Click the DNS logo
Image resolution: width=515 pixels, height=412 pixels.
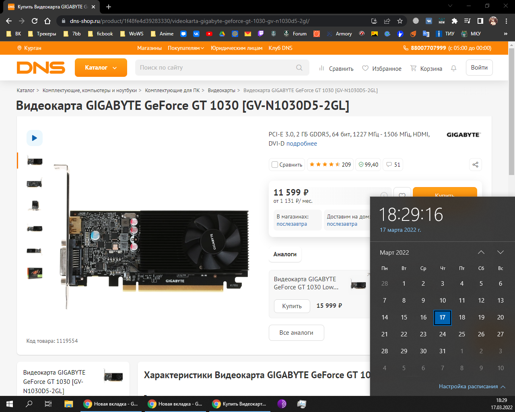click(x=41, y=68)
